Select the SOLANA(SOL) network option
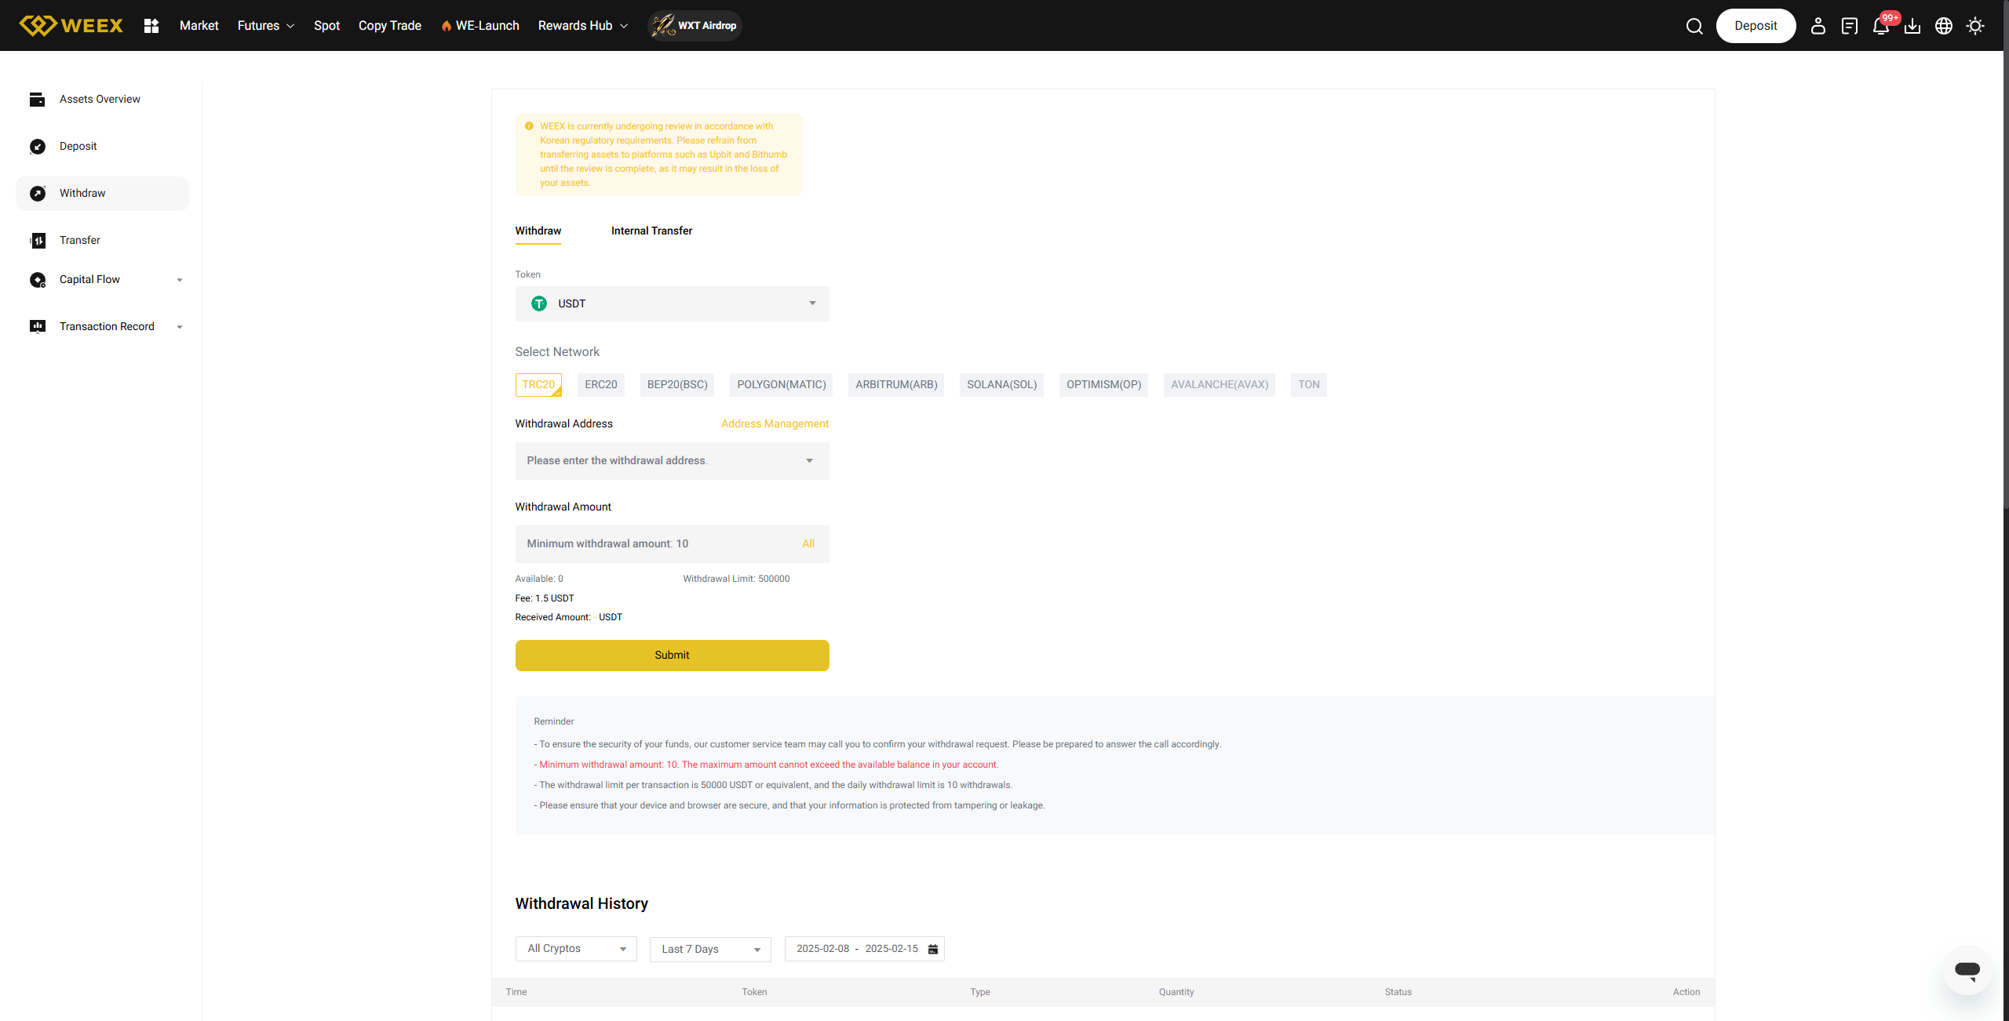This screenshot has height=1021, width=2009. click(x=1001, y=384)
